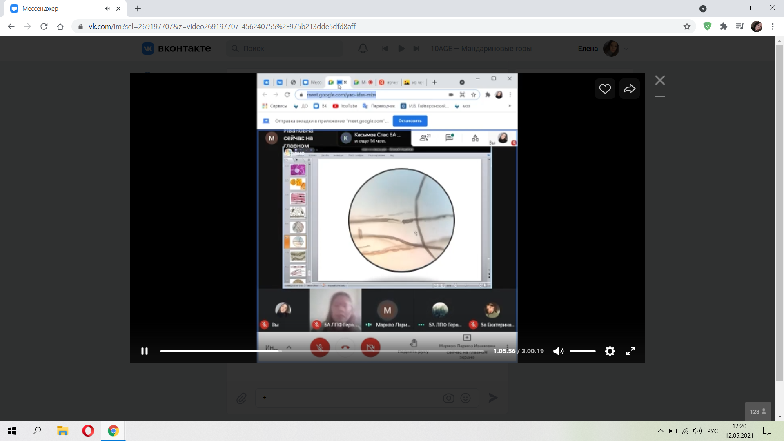Open taskbar clock and date

[x=739, y=431]
